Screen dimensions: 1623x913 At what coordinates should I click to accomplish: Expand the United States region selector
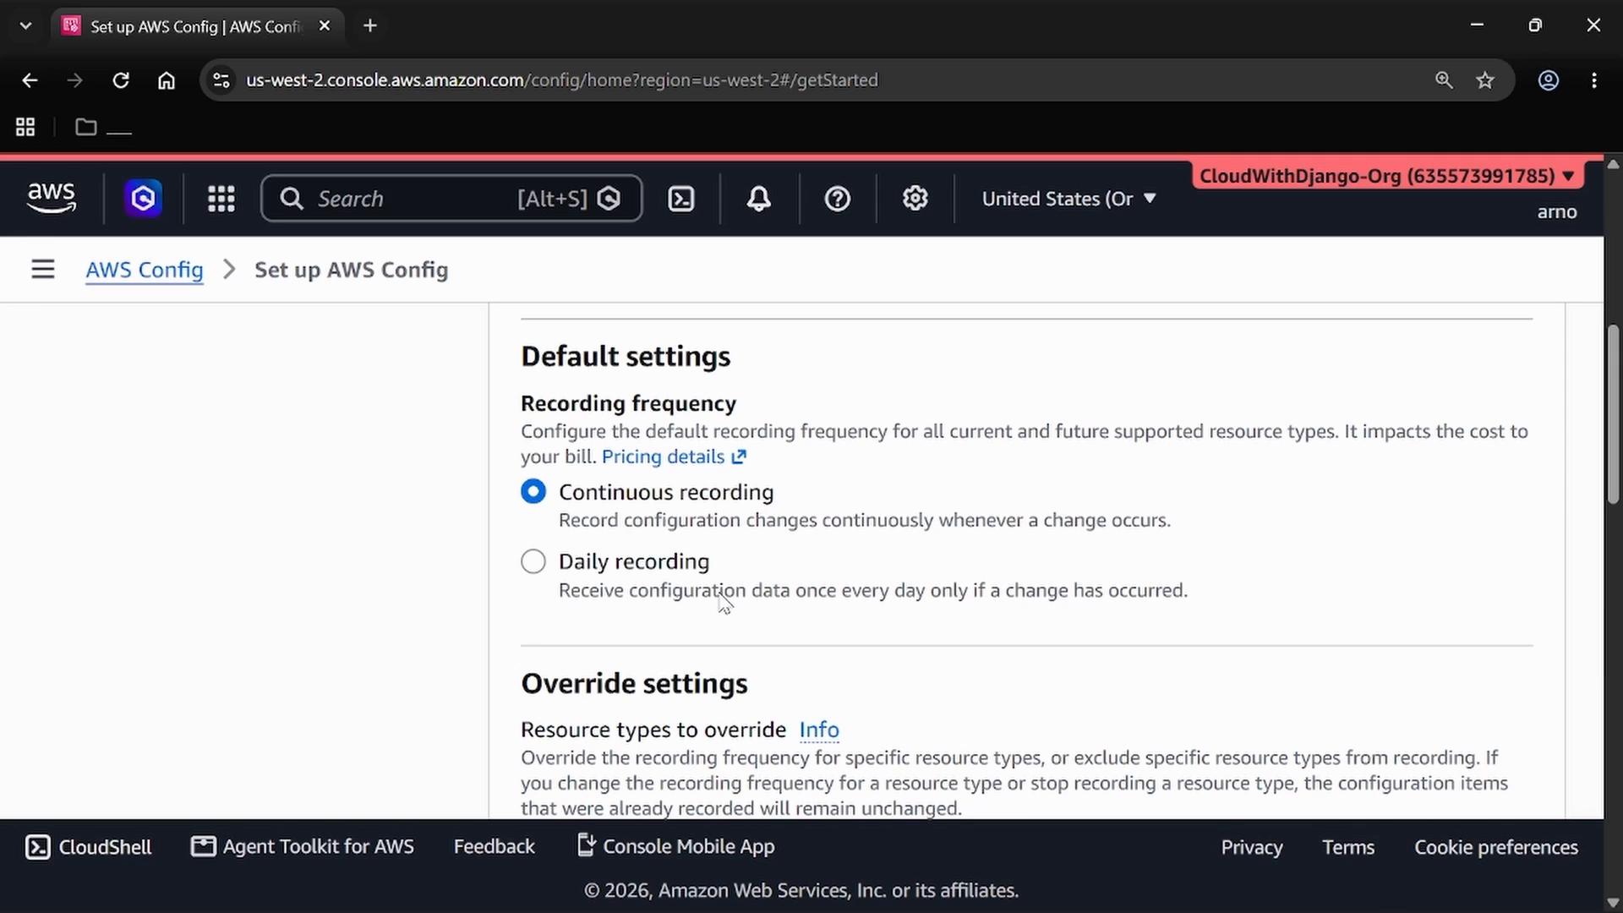coord(1068,199)
